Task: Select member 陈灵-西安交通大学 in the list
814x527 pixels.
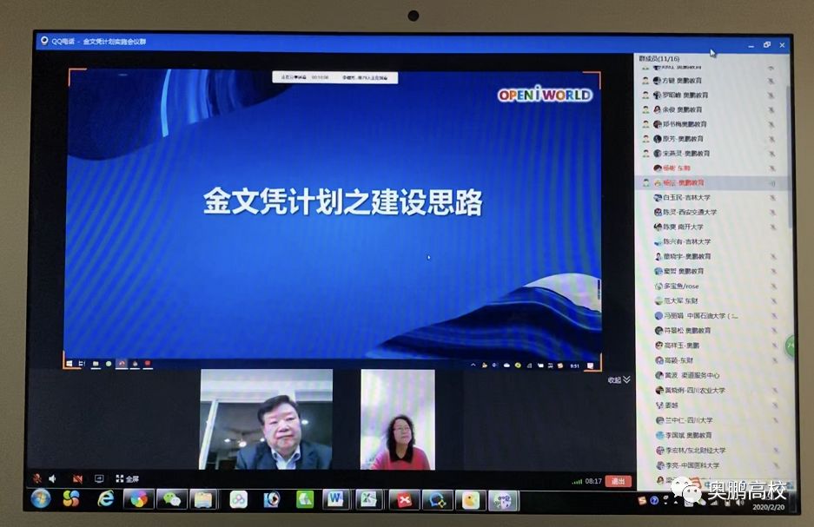Action: point(689,212)
